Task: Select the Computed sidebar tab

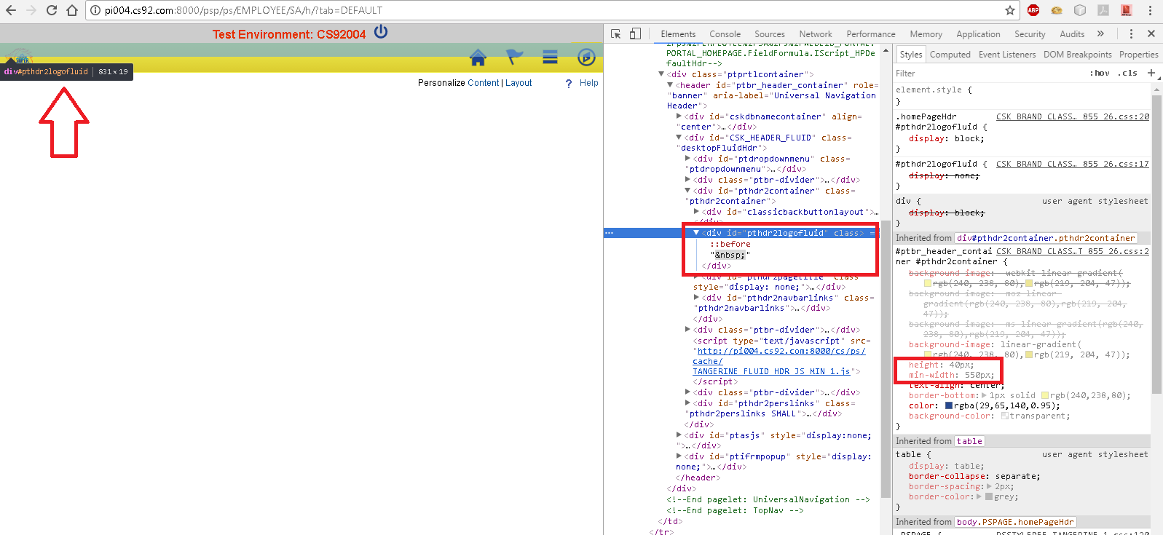Action: click(950, 55)
